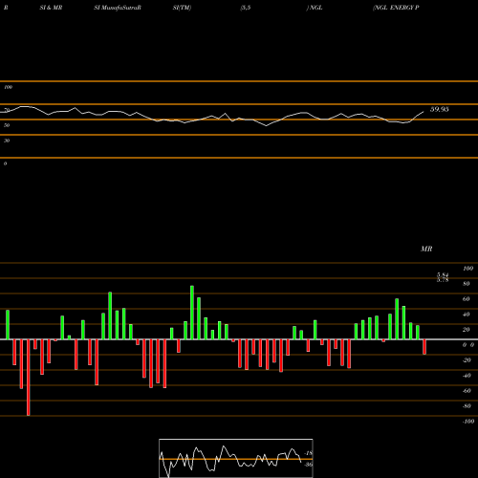The width and height of the screenshot is (478, 478).
Task: Open the mini oscillator thumbnail chart
Action: pos(236,458)
